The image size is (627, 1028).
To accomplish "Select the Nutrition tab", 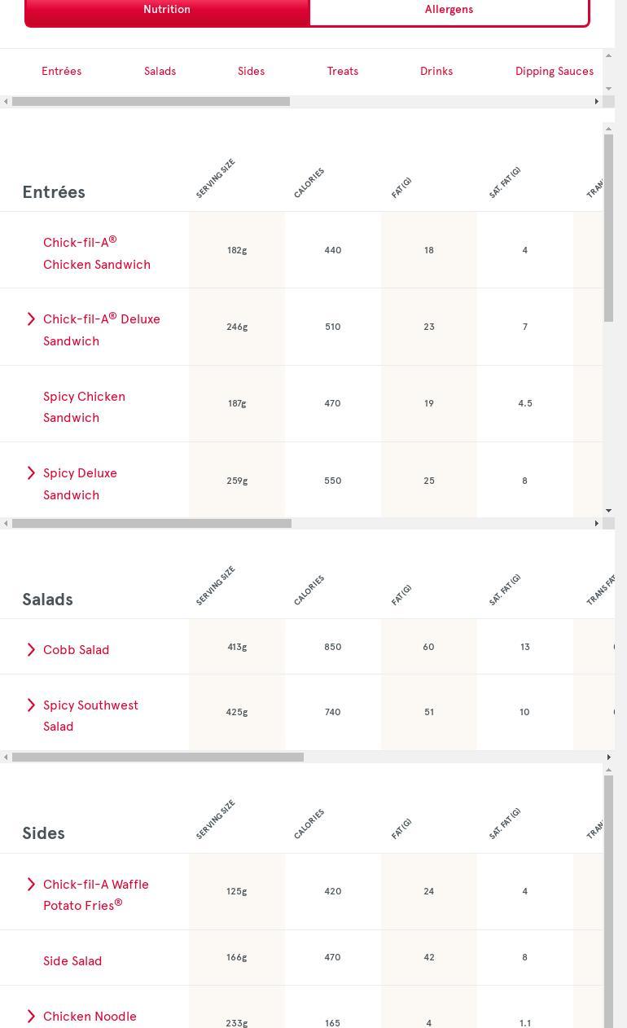I will click(x=167, y=10).
